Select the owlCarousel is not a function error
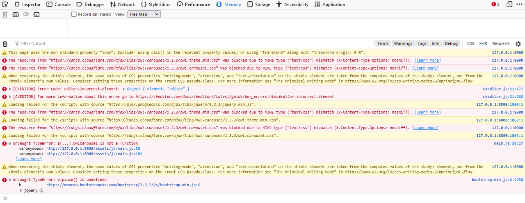The height and width of the screenshot is (203, 525). 75,143
